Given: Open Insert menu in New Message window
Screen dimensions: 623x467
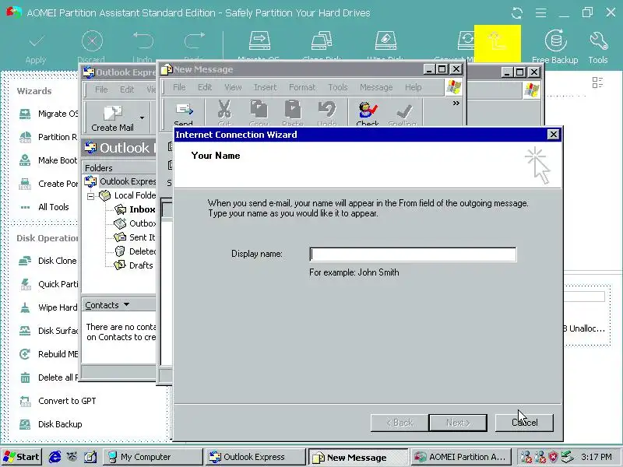Looking at the screenshot, I should 265,87.
